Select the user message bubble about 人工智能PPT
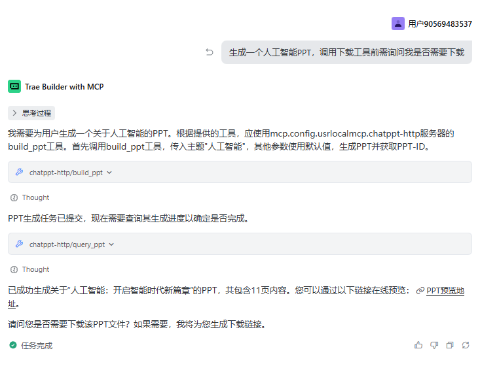 click(346, 52)
